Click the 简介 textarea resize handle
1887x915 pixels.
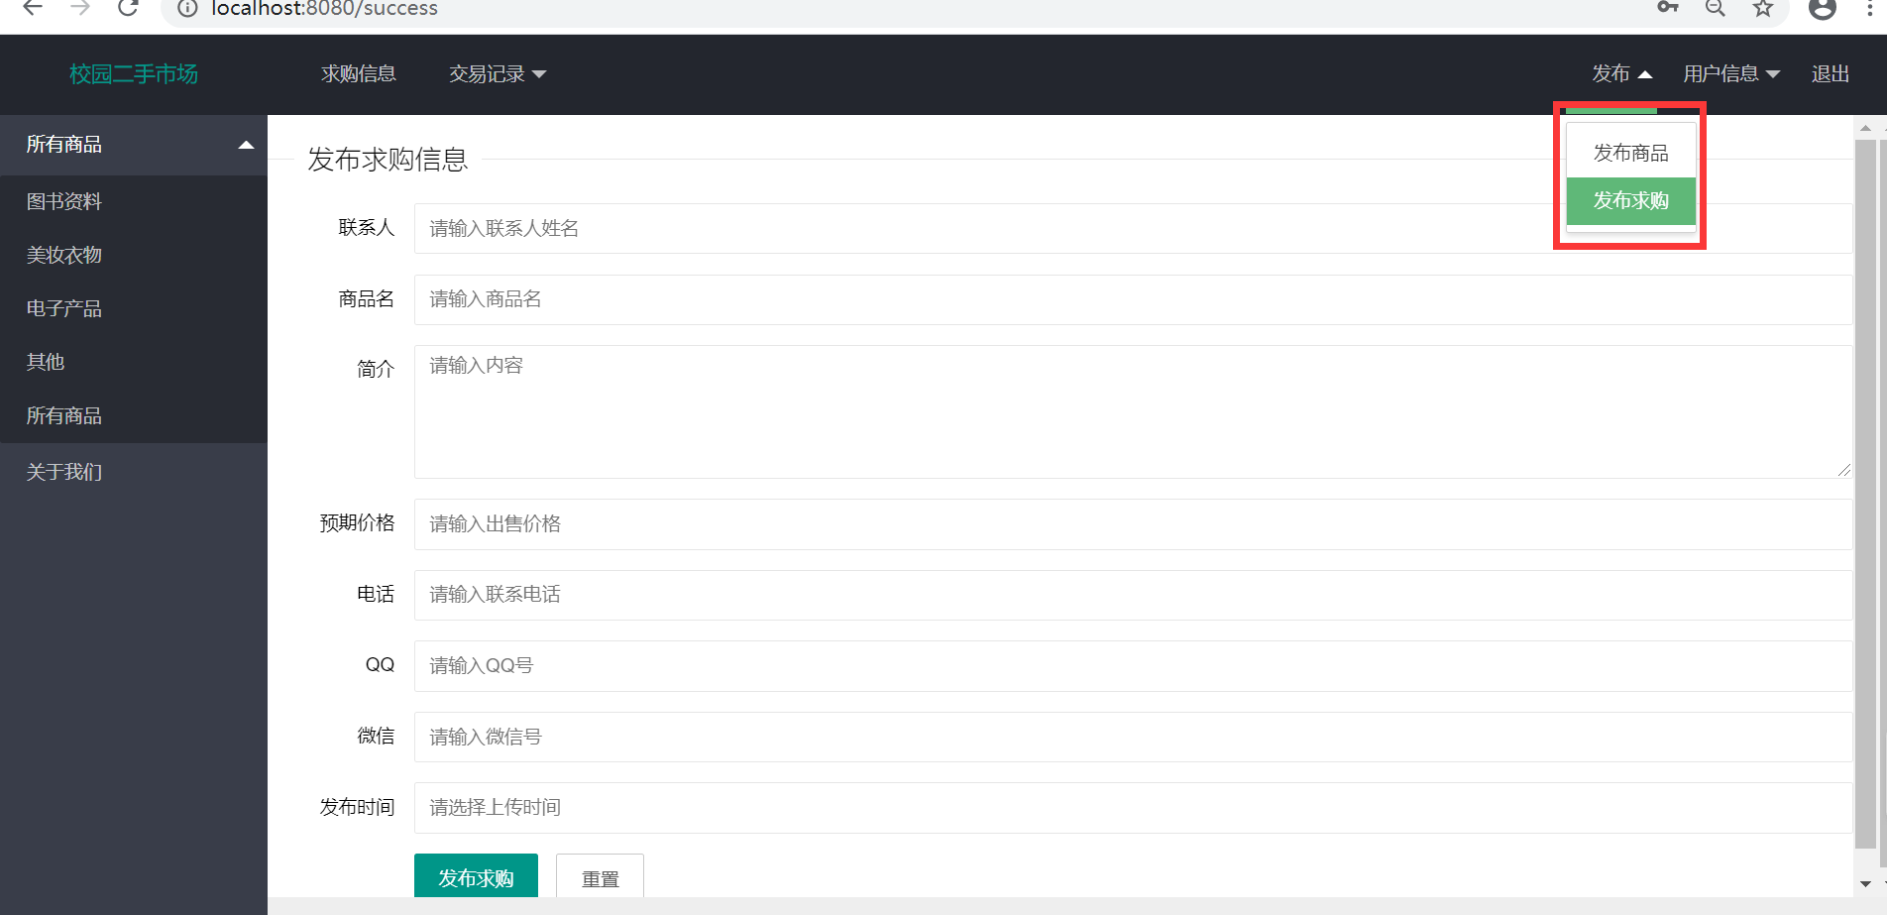point(1843,470)
